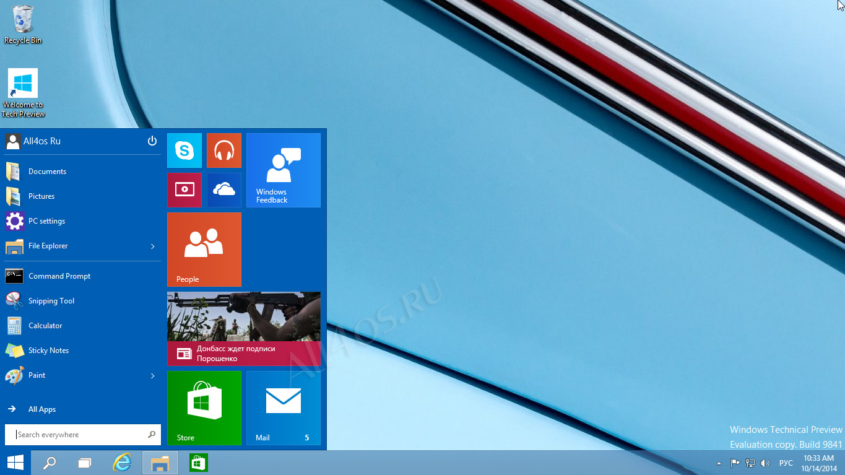Open taskbar Search magnifier
Viewport: 845px width, 475px height.
[x=50, y=463]
